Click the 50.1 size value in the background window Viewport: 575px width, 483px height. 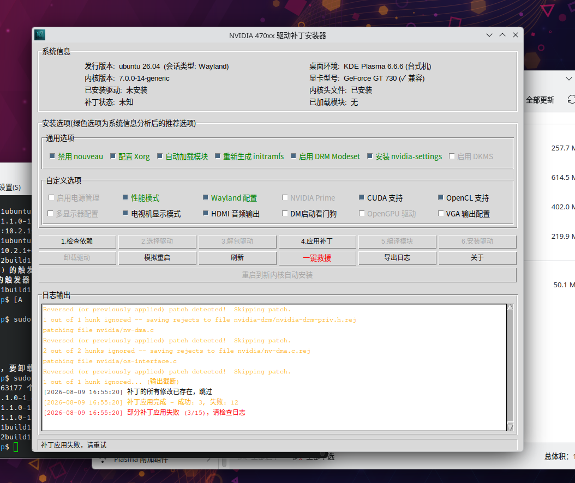(564, 285)
